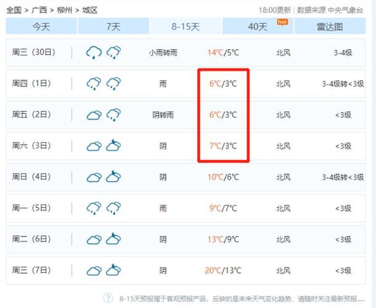Open the 40天 forecast tab
The image size is (376, 308).
(x=258, y=26)
